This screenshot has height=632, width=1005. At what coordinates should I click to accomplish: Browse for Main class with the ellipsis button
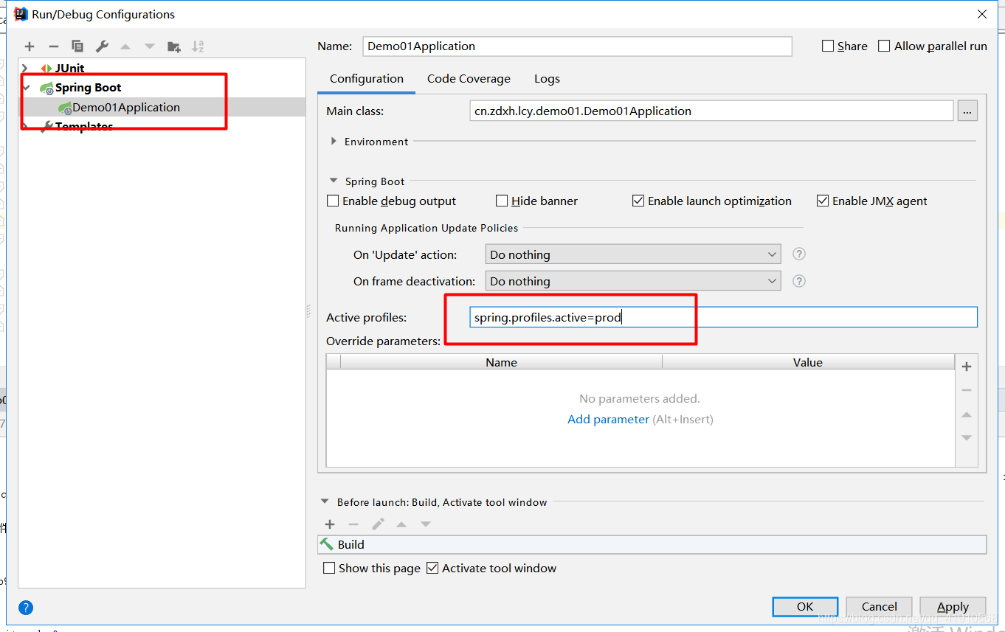click(968, 111)
